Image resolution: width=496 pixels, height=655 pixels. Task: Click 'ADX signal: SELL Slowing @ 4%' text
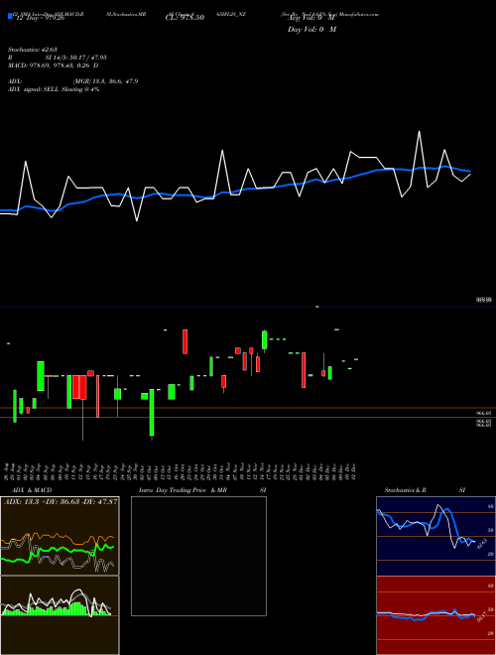click(54, 89)
